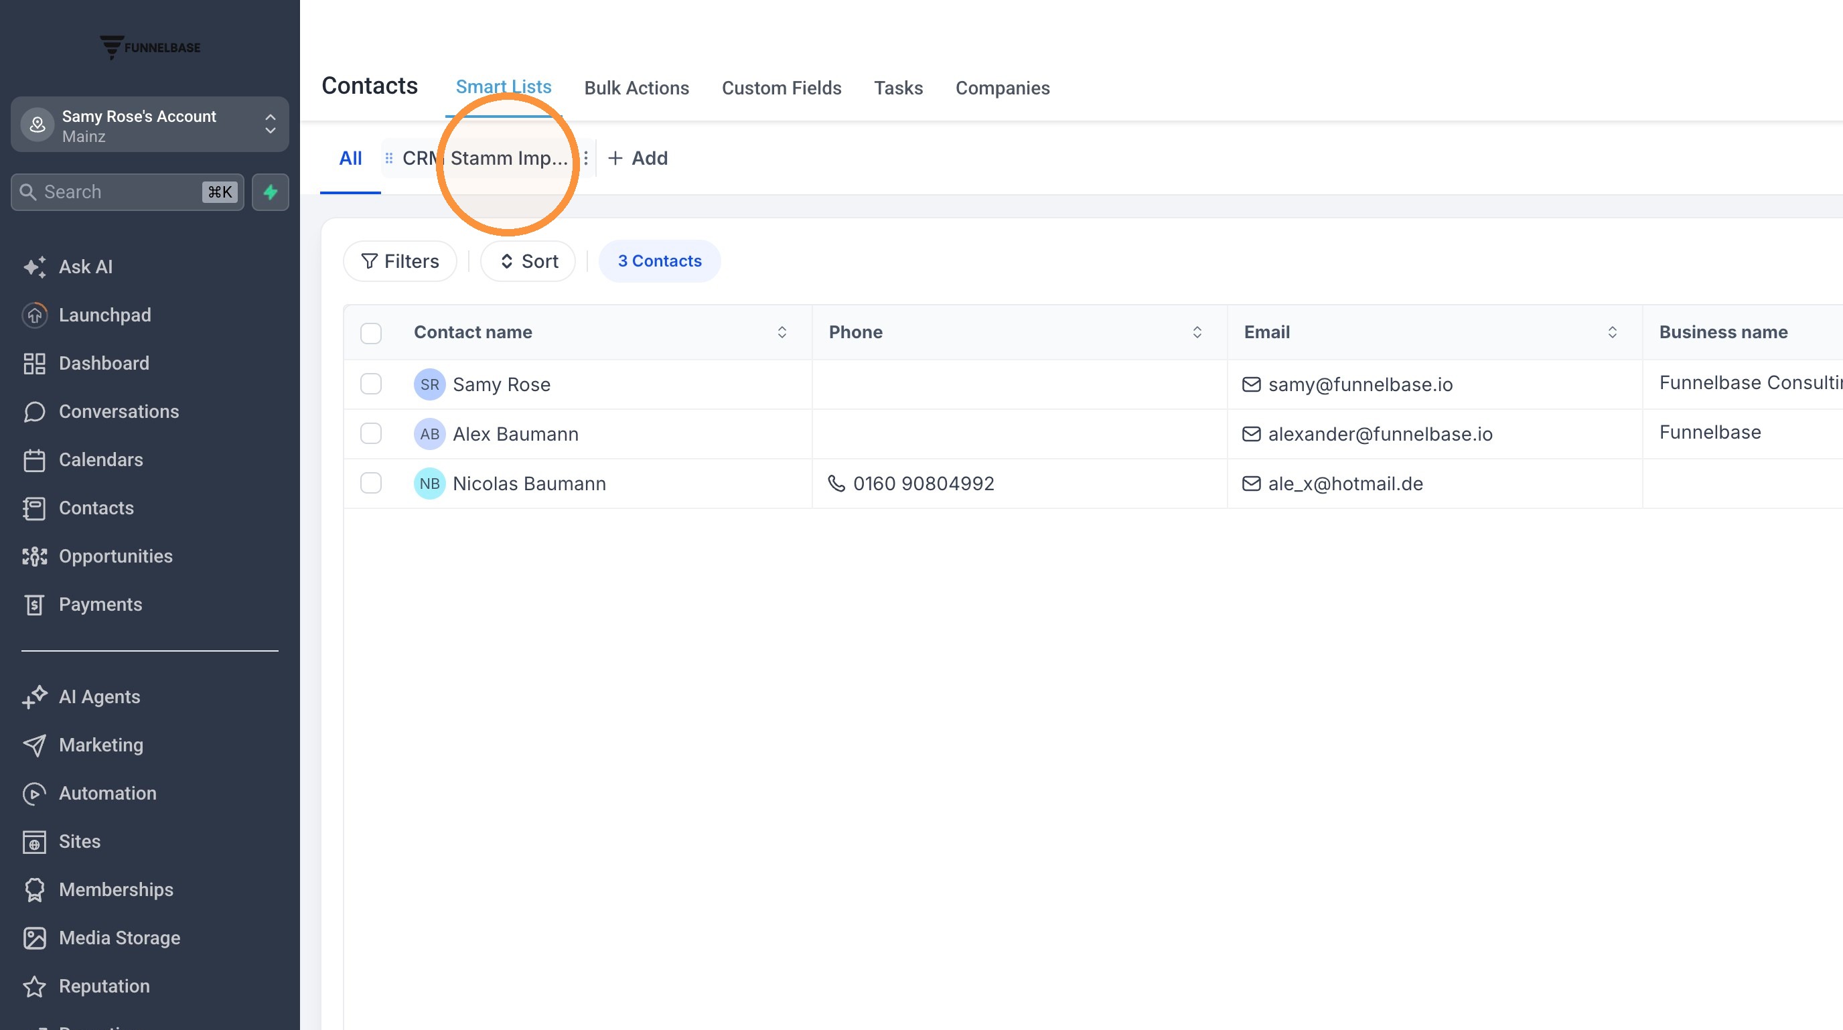Click the drag handle on CRM Stamm list tab
Screen dimensions: 1843x1030
click(x=388, y=158)
